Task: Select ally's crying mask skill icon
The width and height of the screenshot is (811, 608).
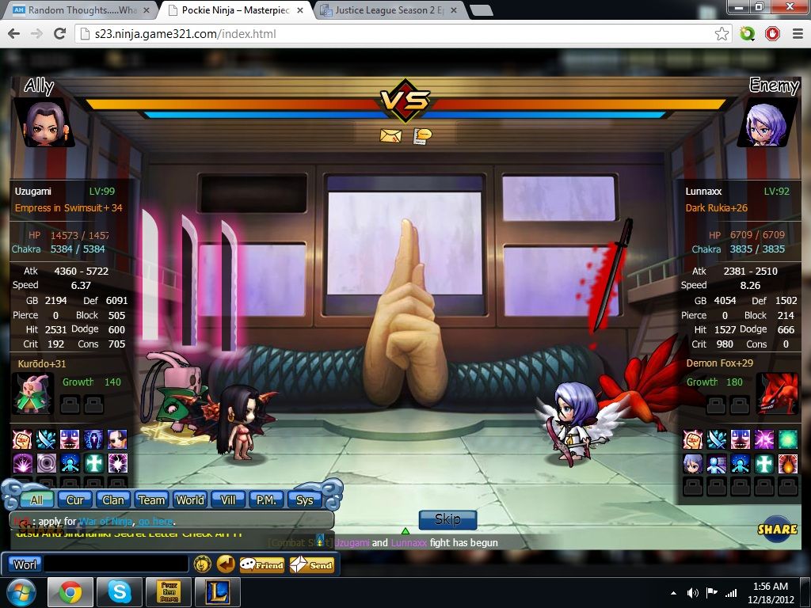Action: pyautogui.click(x=70, y=439)
